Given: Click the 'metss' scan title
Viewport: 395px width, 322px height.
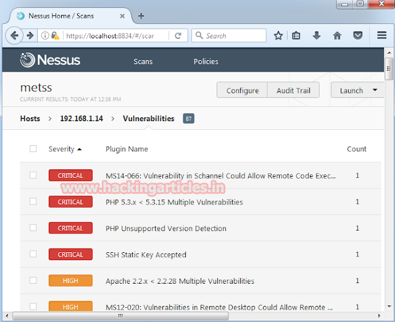Looking at the screenshot, I should point(36,88).
